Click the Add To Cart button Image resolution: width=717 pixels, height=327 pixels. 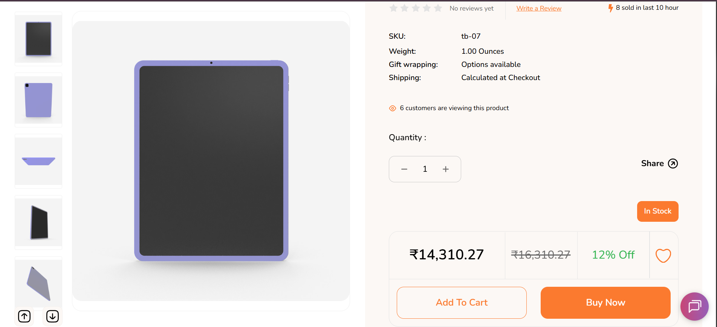(462, 303)
